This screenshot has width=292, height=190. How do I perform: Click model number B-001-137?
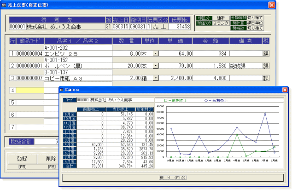tap(78, 72)
